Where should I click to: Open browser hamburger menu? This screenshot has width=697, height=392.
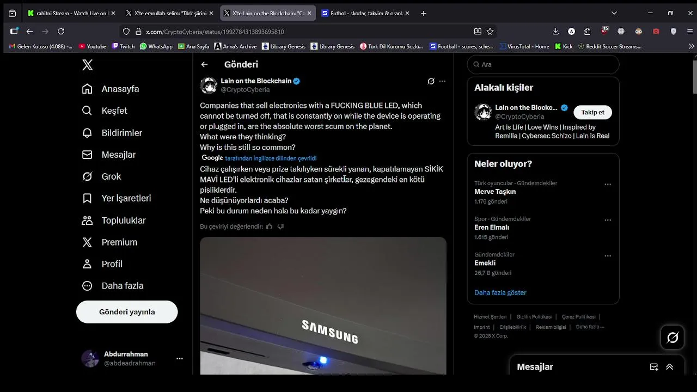pyautogui.click(x=689, y=32)
